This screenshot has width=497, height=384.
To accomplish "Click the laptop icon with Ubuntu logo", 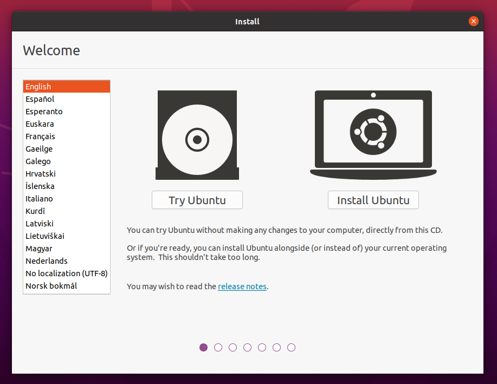I will [x=373, y=134].
